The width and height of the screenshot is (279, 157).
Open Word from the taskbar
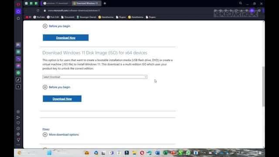pos(157,153)
